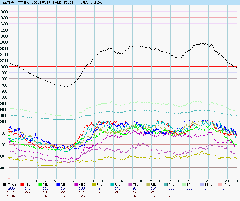Click the 10服 maximum value 863
Image resolution: width=240 pixels, height=201 pixels.
tap(189, 192)
